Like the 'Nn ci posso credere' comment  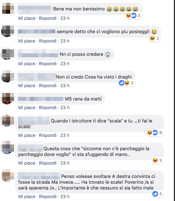pos(27,64)
